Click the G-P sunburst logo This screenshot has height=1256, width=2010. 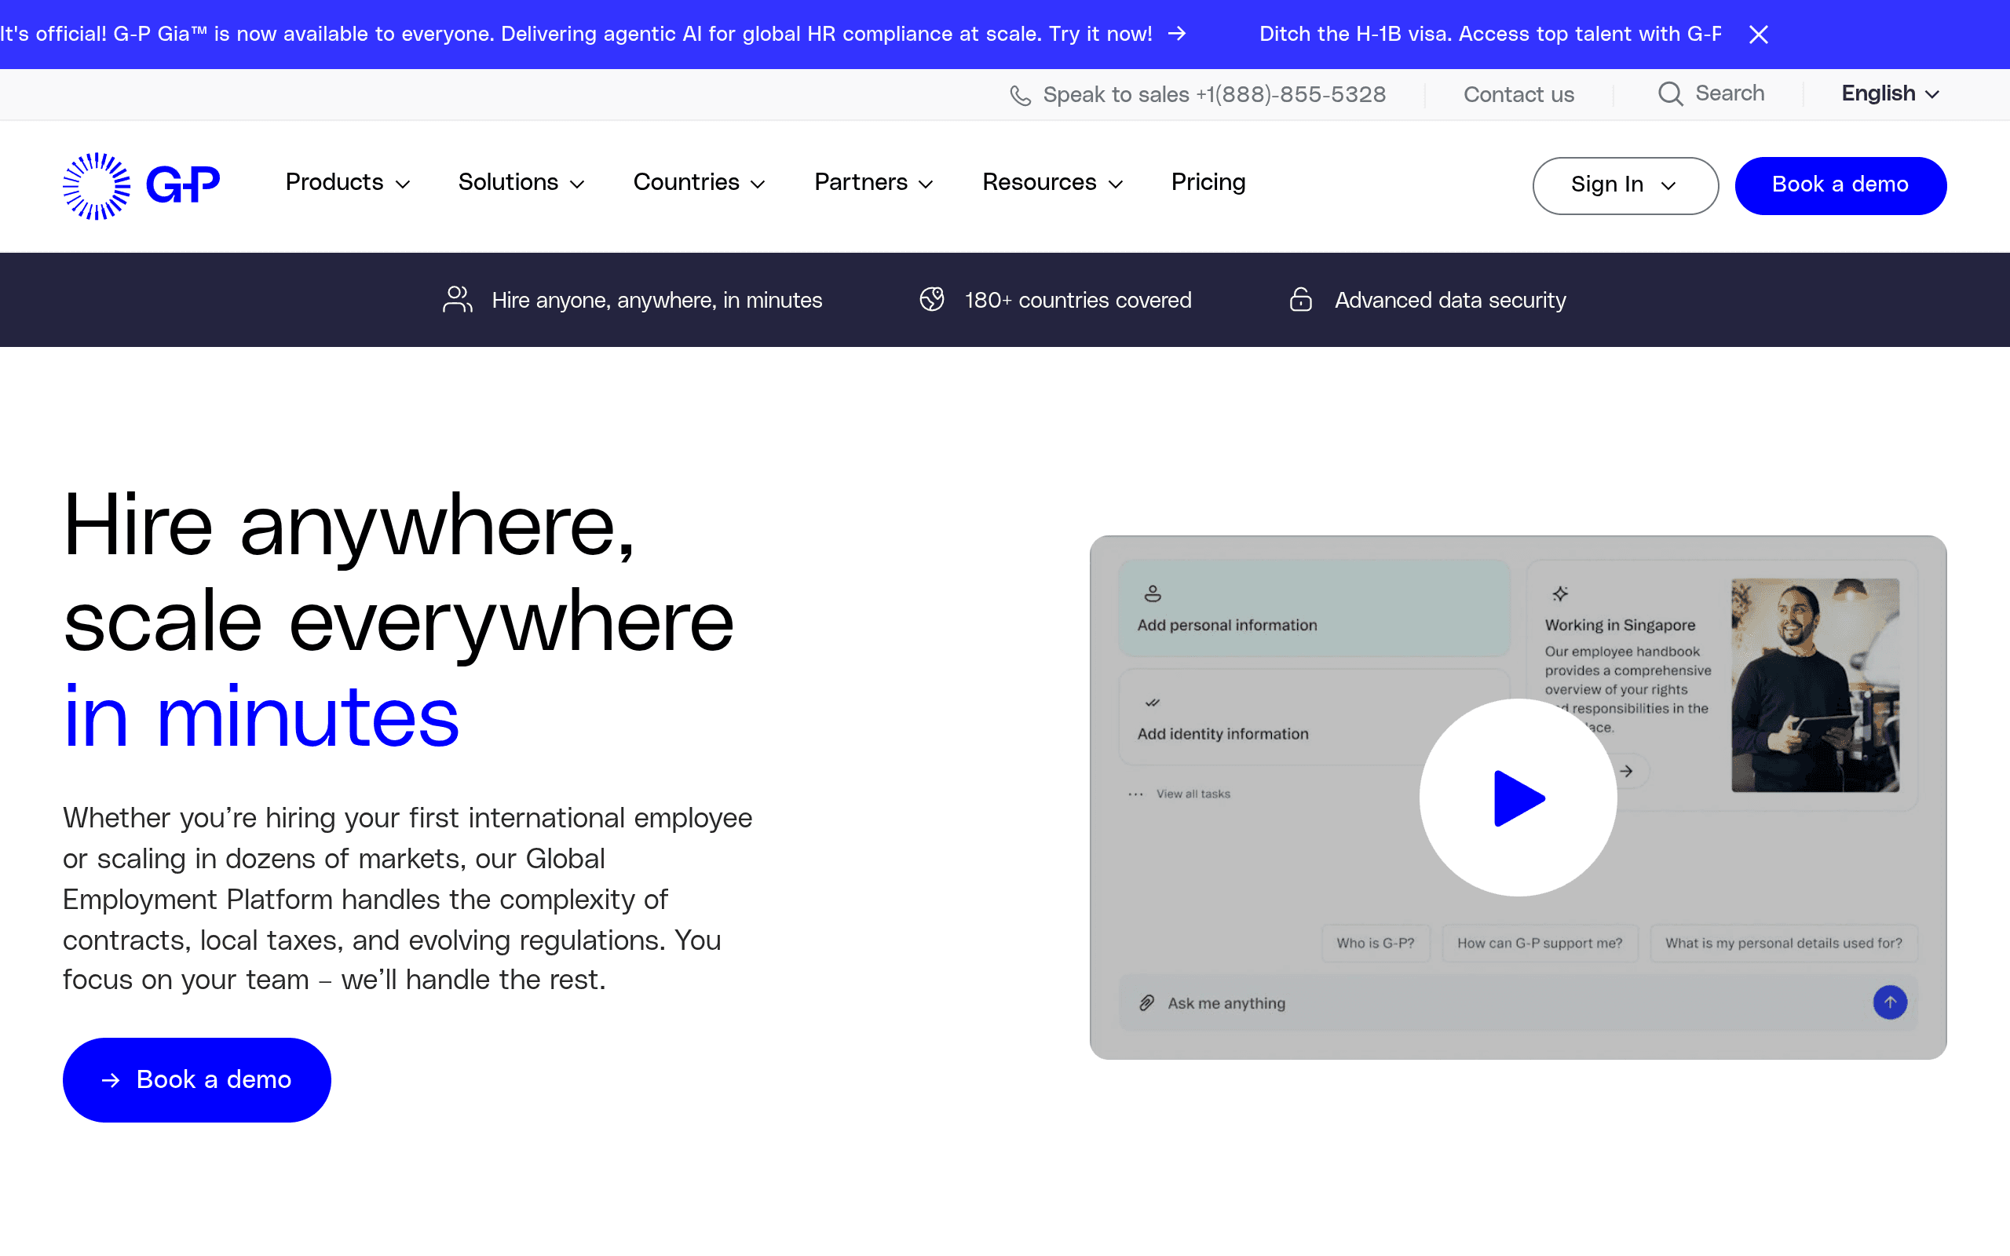tap(142, 185)
